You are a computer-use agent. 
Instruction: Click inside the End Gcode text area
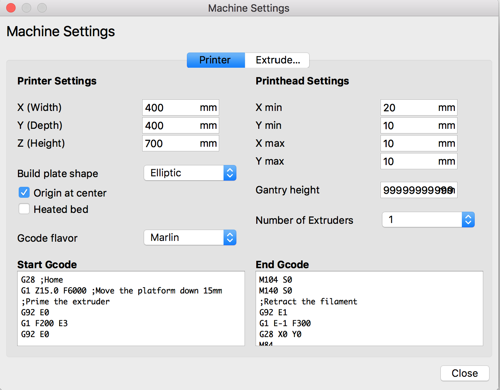pyautogui.click(x=369, y=308)
